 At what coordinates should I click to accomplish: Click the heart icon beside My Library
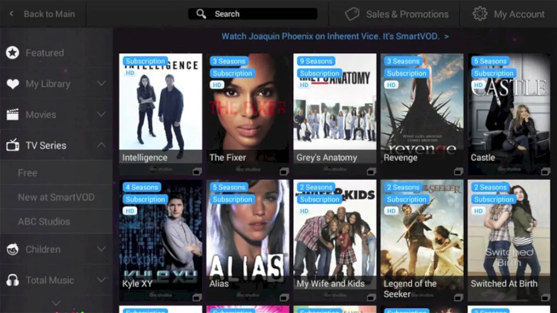point(13,84)
